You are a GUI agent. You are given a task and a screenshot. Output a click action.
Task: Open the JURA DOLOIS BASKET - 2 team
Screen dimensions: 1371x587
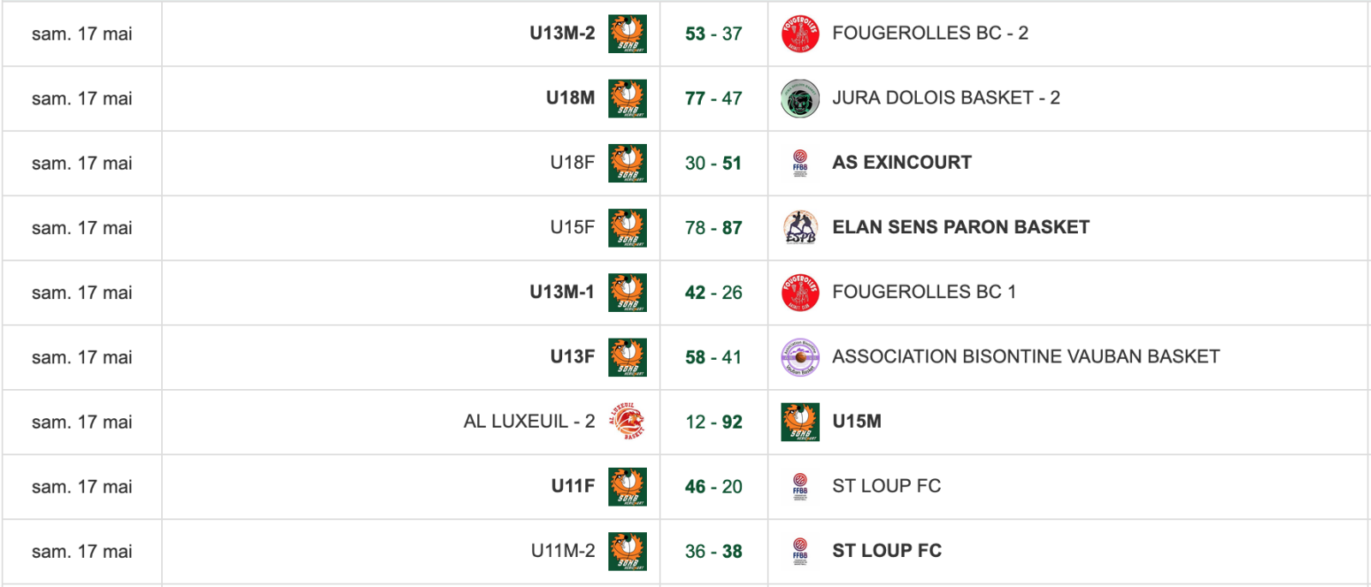click(x=946, y=98)
